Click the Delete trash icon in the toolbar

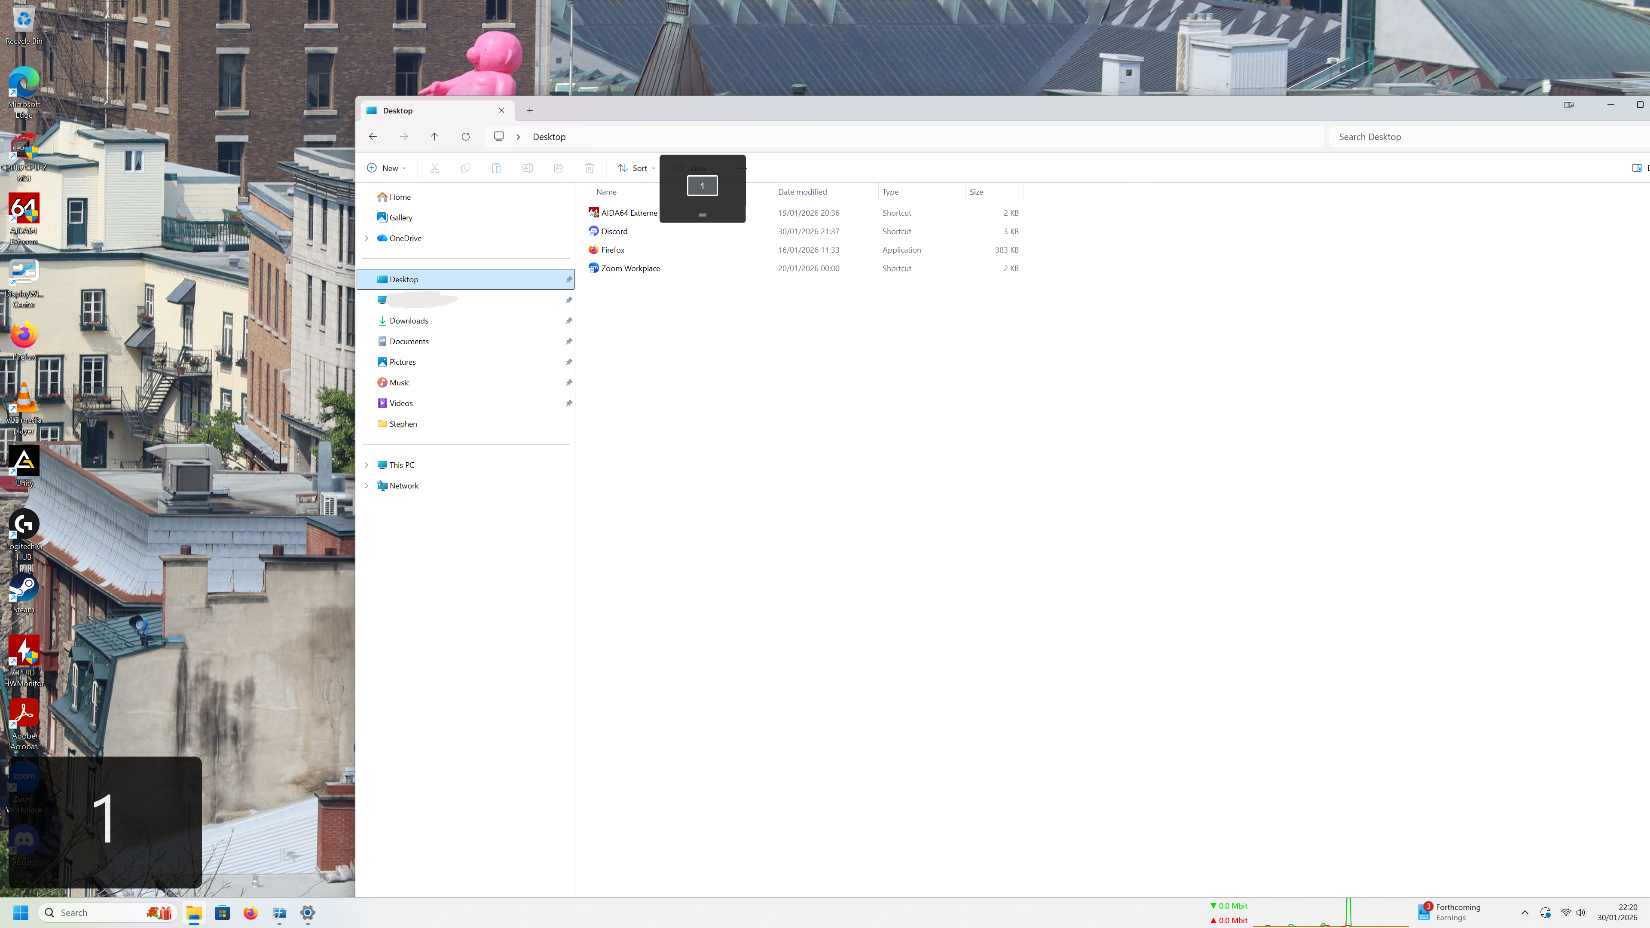pyautogui.click(x=589, y=168)
